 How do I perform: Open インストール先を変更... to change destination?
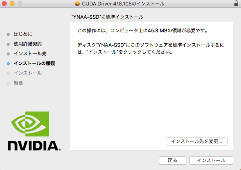tap(196, 141)
